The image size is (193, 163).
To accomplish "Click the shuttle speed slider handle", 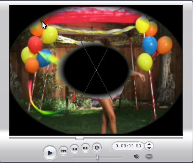I will [97, 157].
